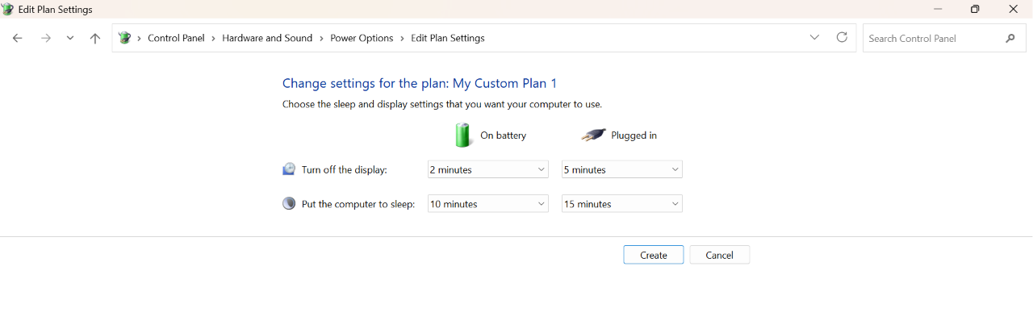The width and height of the screenshot is (1033, 329).
Task: Click 'Put the computer to sleep:' label
Action: click(x=358, y=204)
